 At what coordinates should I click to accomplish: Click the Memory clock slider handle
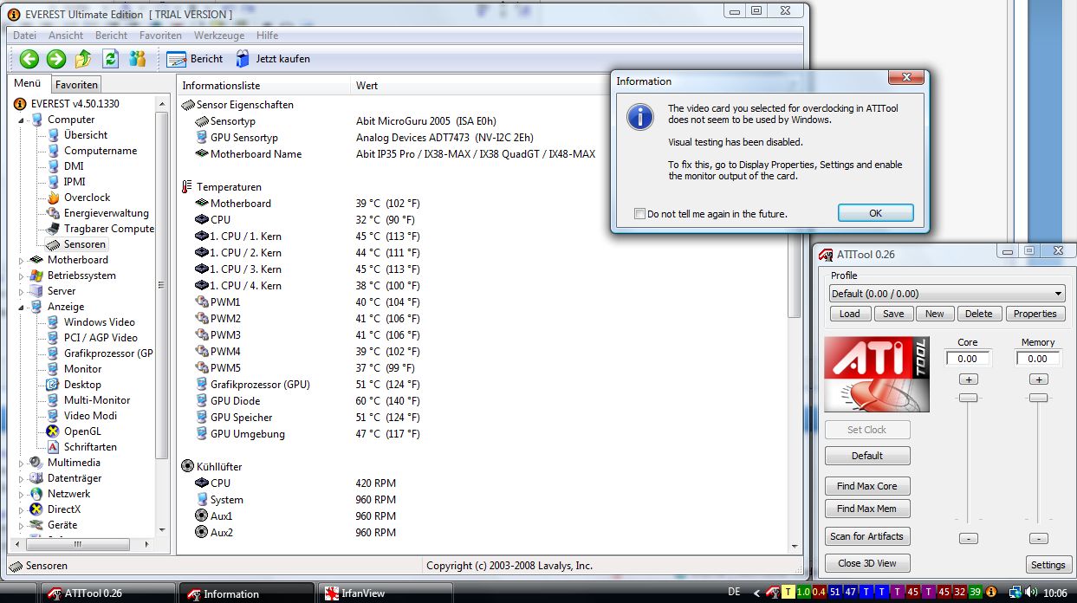tap(1038, 398)
